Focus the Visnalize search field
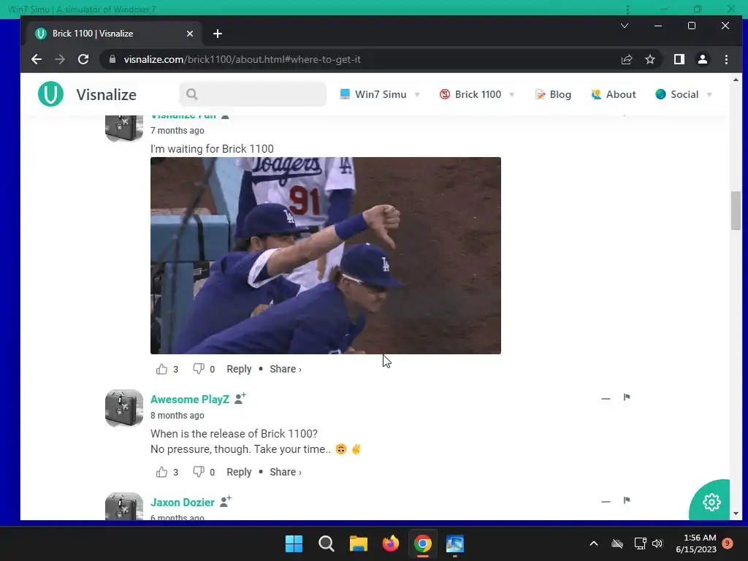The height and width of the screenshot is (561, 748). point(253,94)
